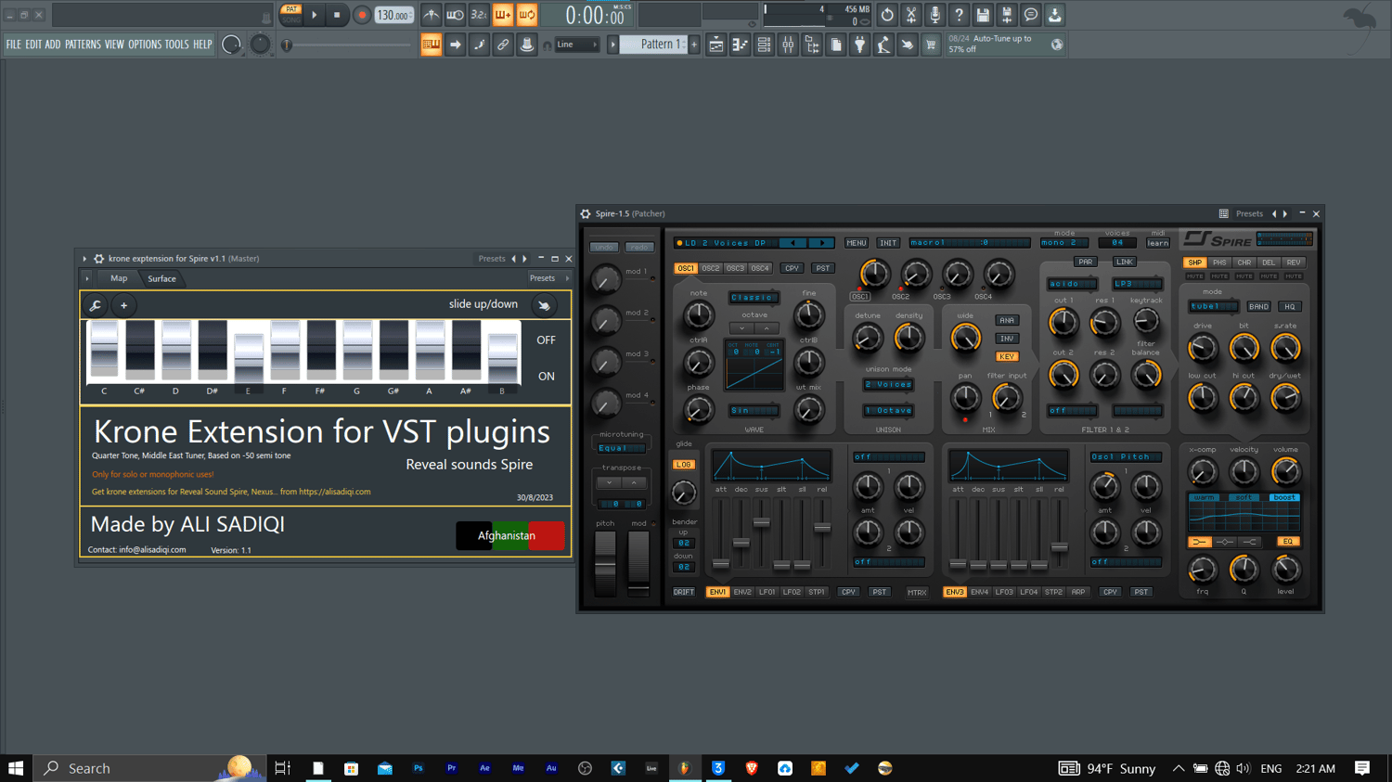Open the LP3 filter mode dropdown

pyautogui.click(x=1137, y=284)
